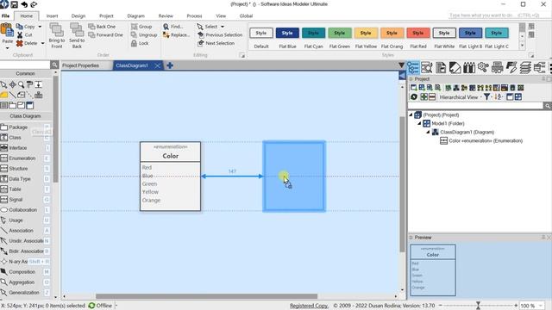The height and width of the screenshot is (310, 552).
Task: Open the Delete dropdown arrow
Action: click(x=42, y=43)
